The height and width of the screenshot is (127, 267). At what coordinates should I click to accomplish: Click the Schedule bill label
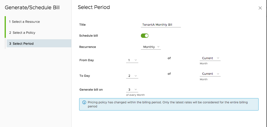point(88,36)
